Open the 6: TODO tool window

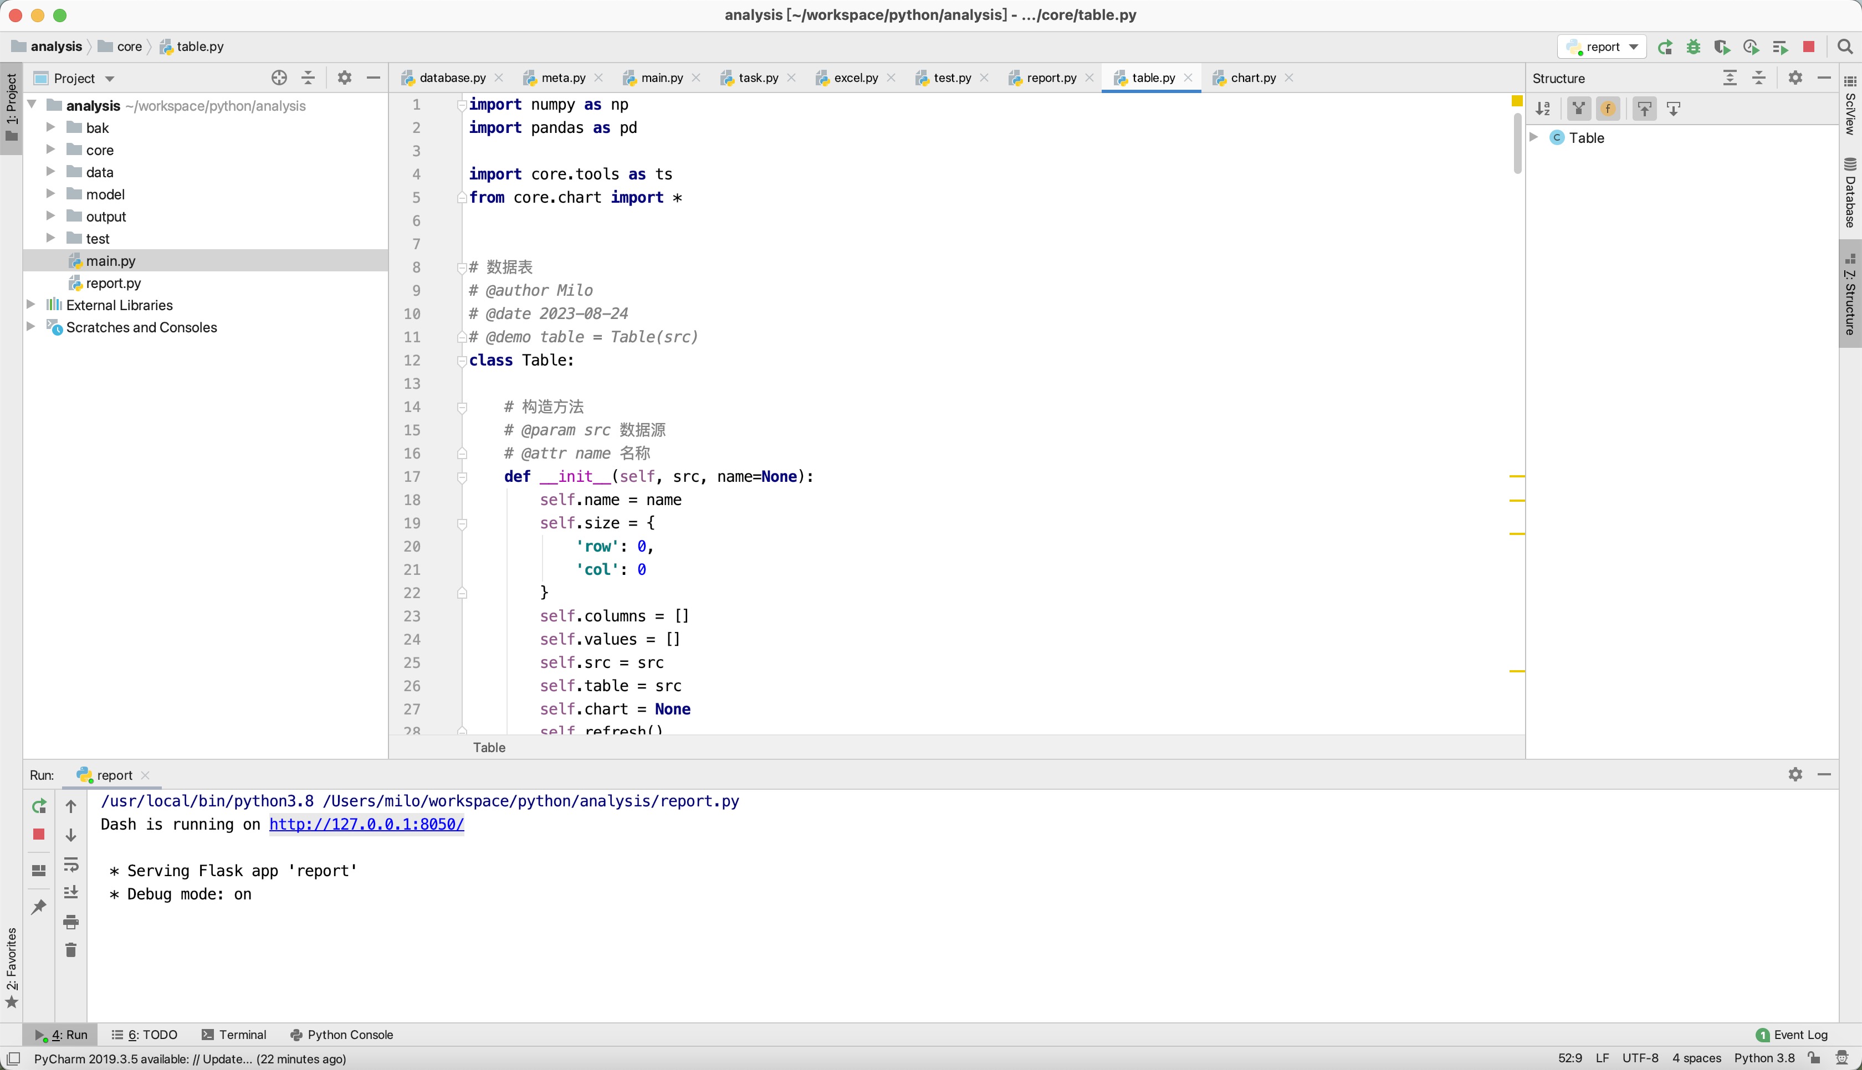[145, 1034]
